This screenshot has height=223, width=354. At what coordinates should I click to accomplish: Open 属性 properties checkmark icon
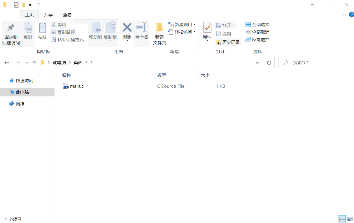(207, 28)
